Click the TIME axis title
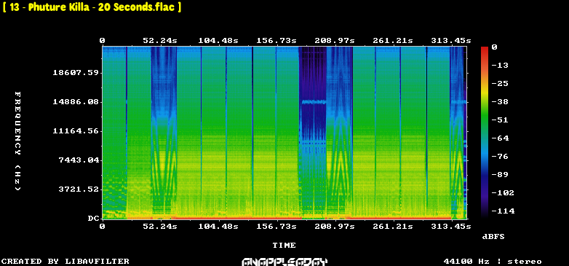 tap(284, 246)
